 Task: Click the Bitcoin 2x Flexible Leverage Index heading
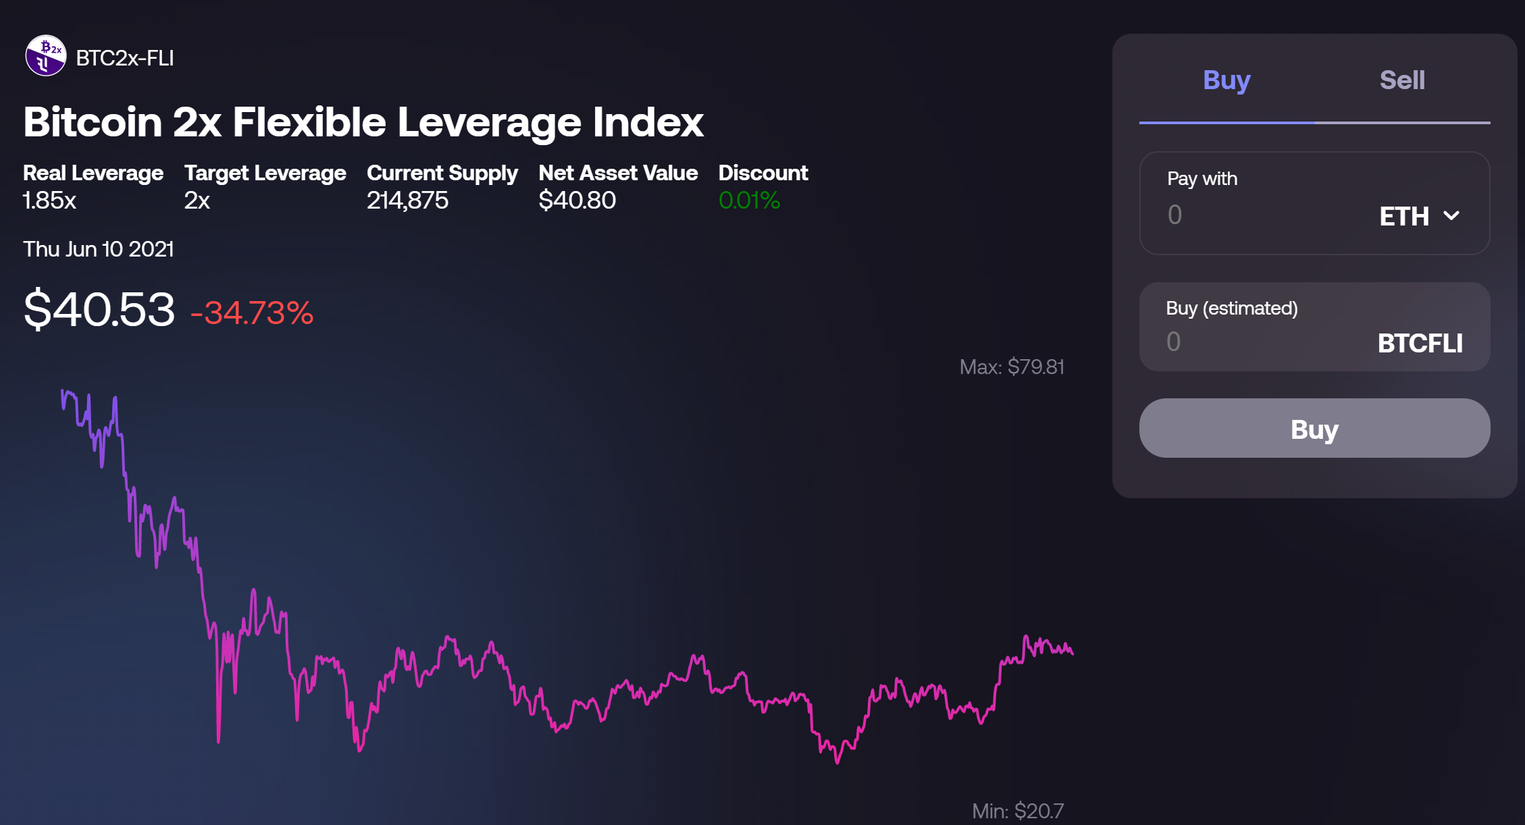363,122
